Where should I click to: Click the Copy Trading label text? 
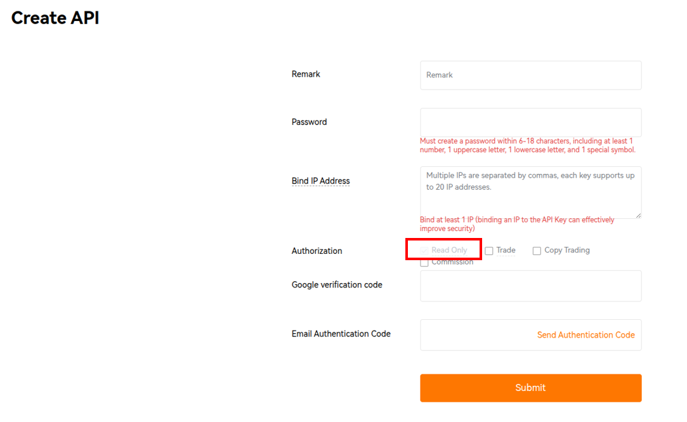point(567,250)
